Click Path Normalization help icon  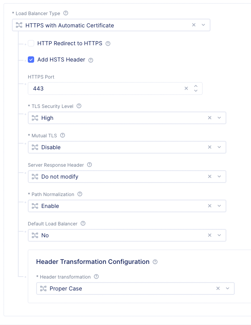80,194
